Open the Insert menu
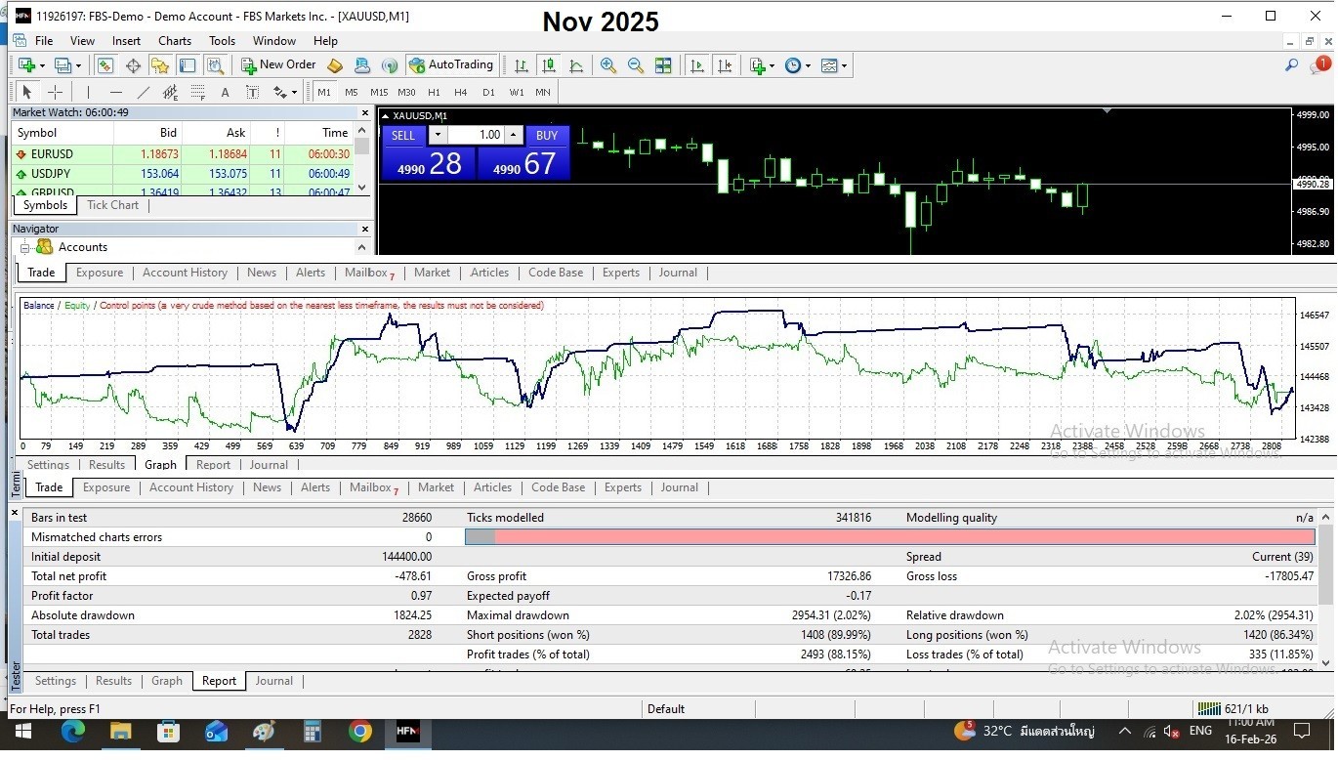 coord(126,41)
